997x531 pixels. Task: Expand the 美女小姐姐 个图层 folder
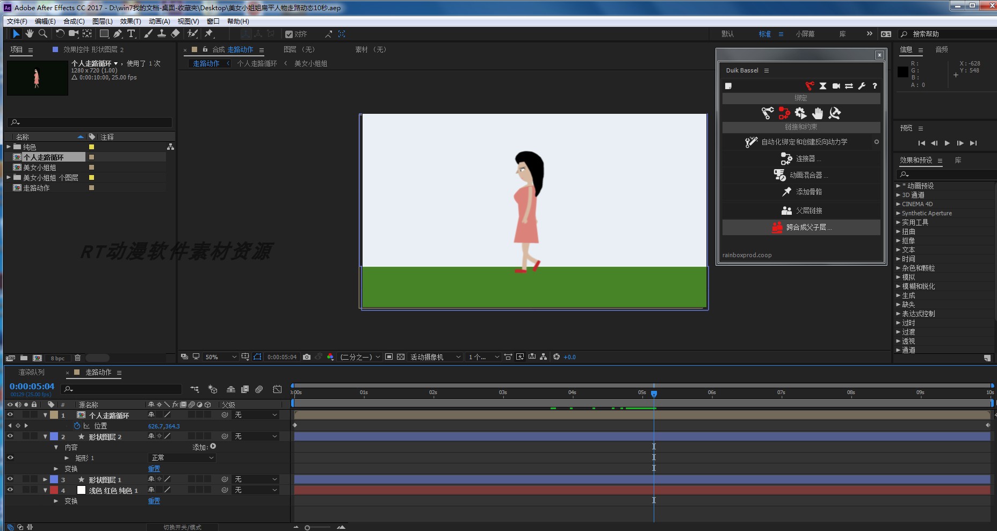[9, 177]
